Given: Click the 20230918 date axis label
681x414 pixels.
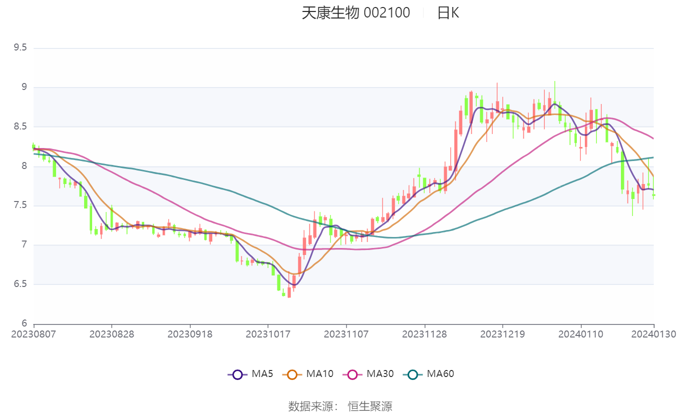Looking at the screenshot, I should point(190,333).
